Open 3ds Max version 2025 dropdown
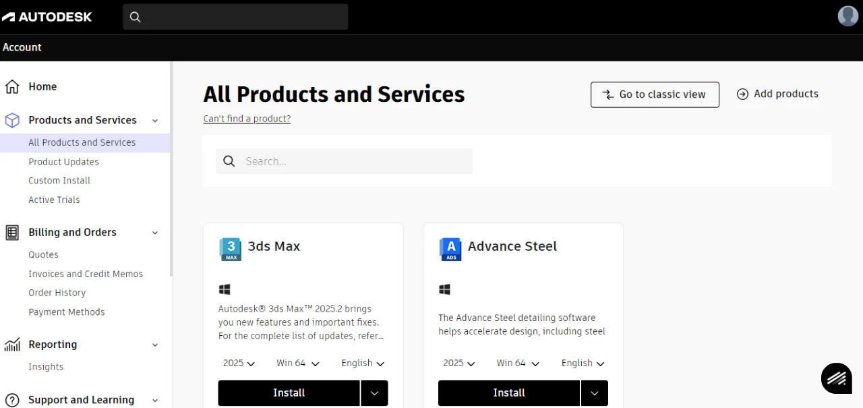The height and width of the screenshot is (408, 863). click(x=239, y=363)
